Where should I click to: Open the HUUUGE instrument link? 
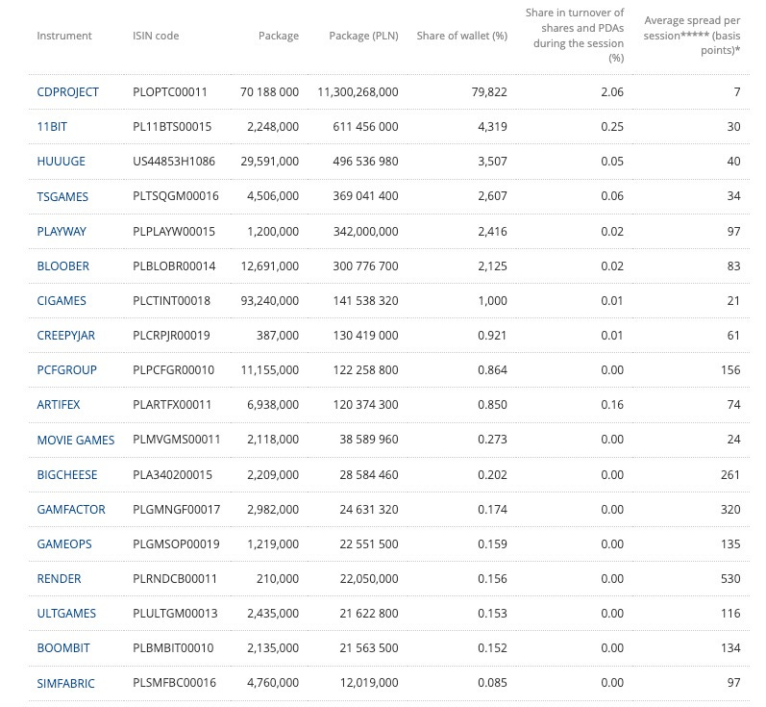(x=62, y=162)
